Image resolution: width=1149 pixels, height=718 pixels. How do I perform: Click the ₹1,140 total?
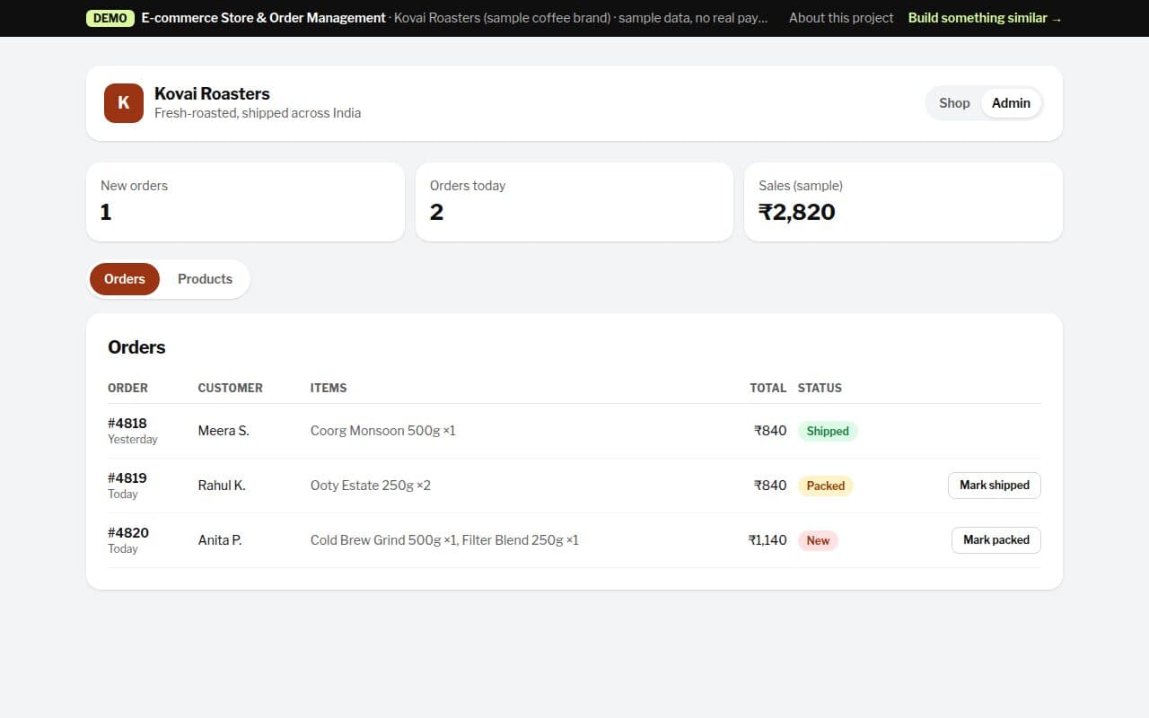[x=767, y=540]
